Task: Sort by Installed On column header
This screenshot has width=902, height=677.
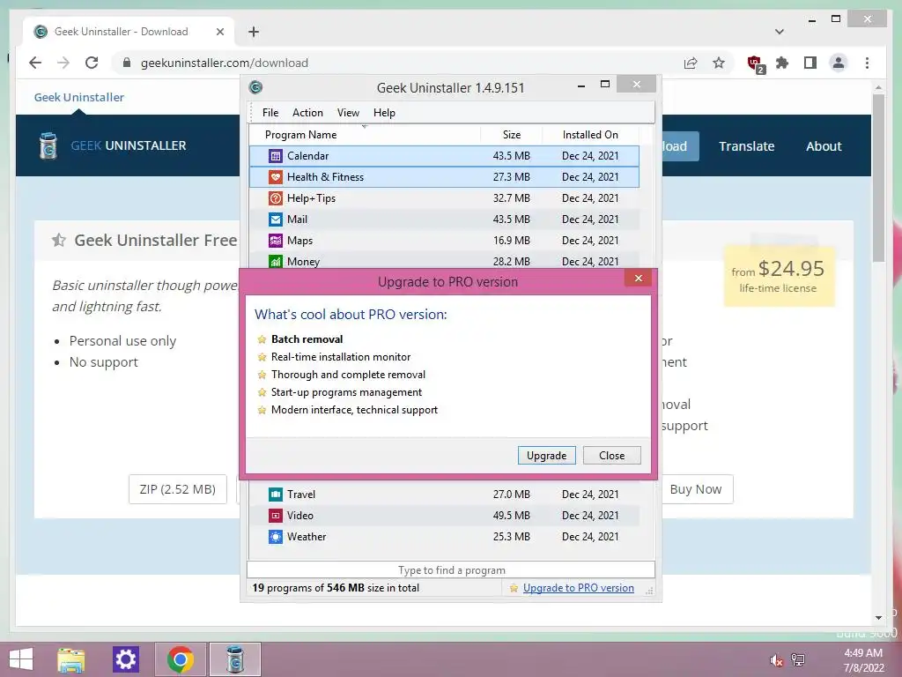Action: point(590,135)
